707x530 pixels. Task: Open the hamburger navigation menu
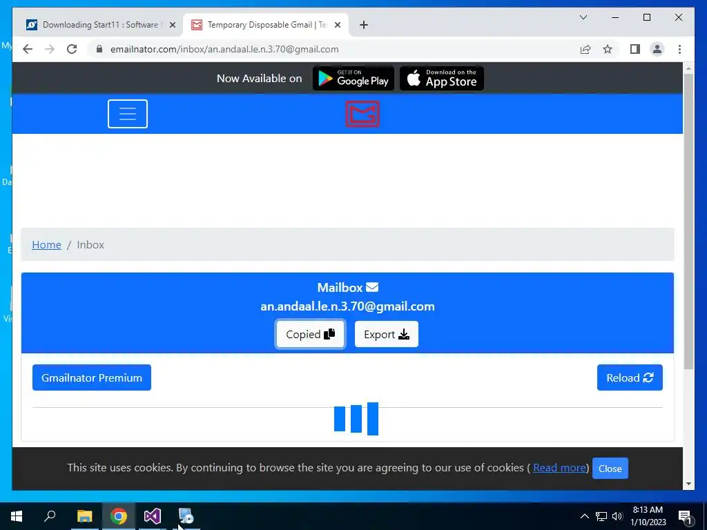pos(128,114)
